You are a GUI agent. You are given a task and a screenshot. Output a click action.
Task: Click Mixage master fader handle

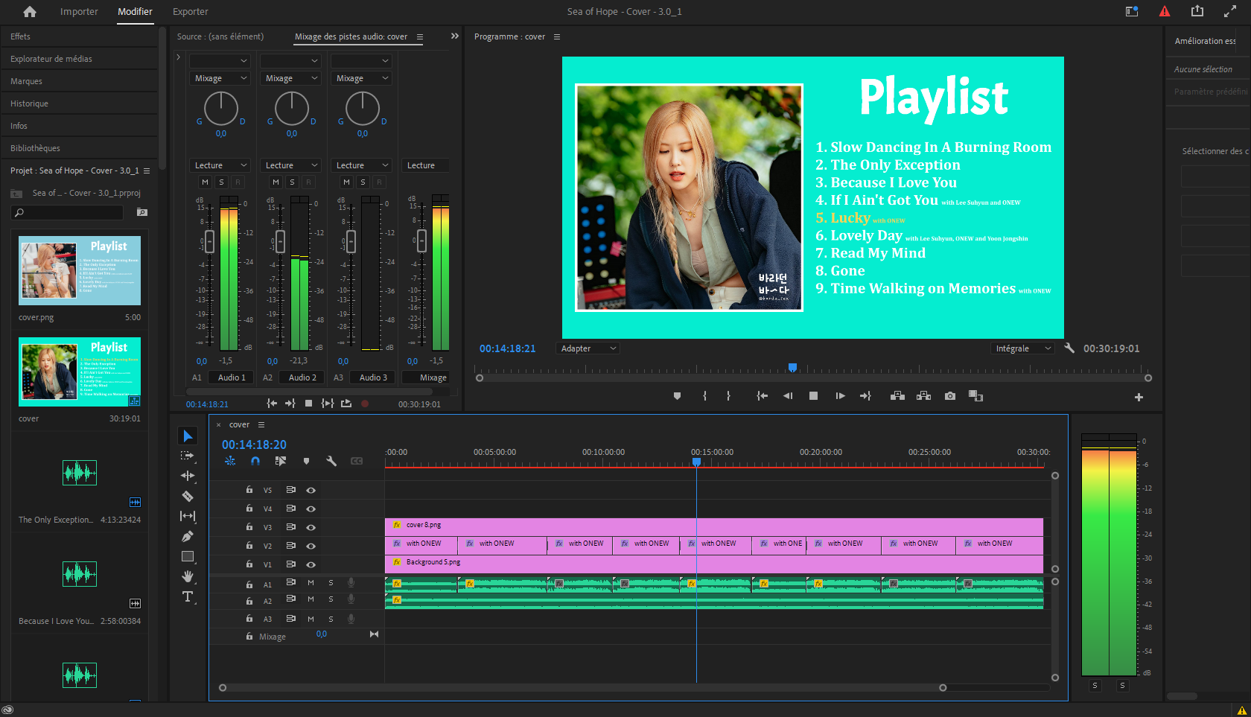[421, 240]
